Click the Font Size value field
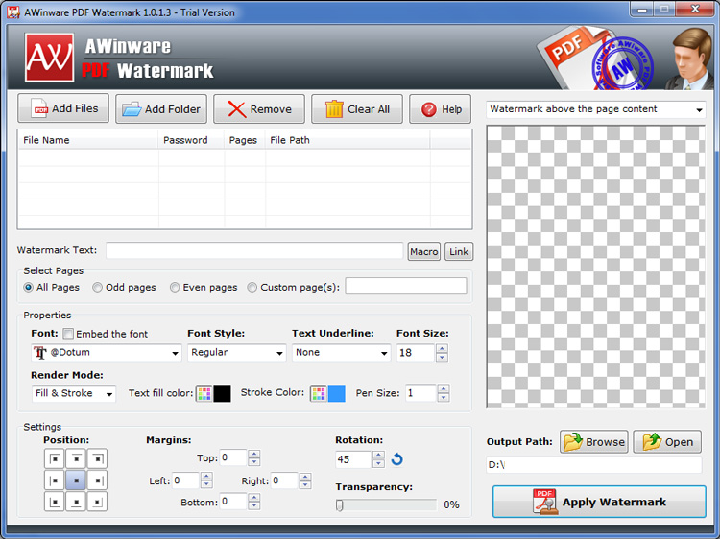The width and height of the screenshot is (720, 539). [x=416, y=353]
